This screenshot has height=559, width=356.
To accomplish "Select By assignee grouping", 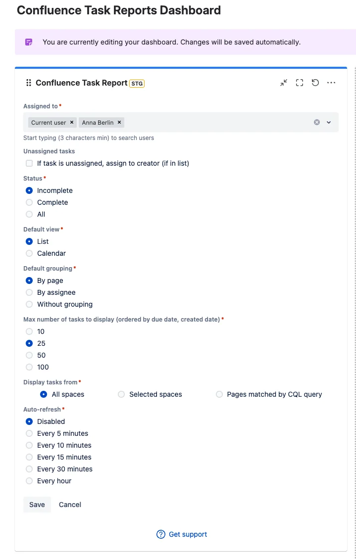I will (29, 293).
